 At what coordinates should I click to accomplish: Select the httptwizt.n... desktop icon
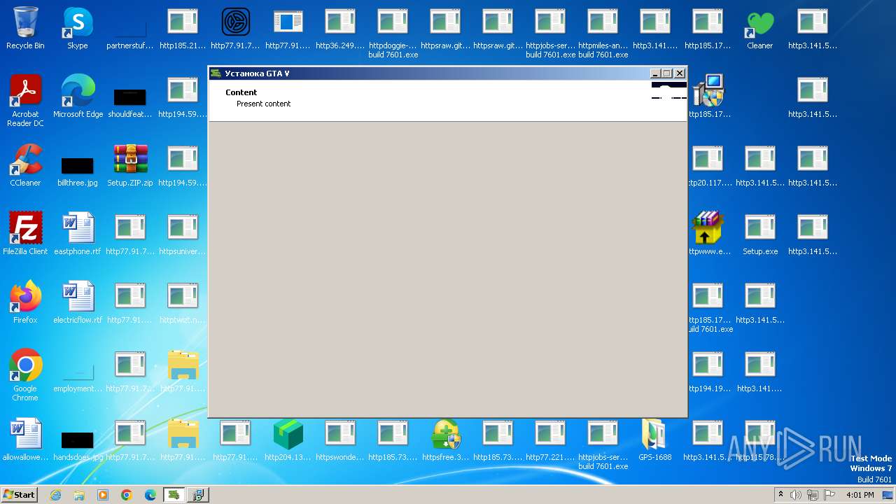pyautogui.click(x=183, y=302)
